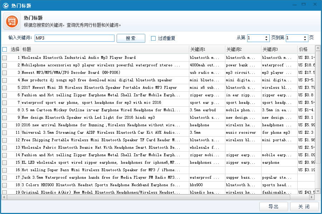Click the app logo in title bar
The height and width of the screenshot is (214, 322).
pyautogui.click(x=6, y=6)
